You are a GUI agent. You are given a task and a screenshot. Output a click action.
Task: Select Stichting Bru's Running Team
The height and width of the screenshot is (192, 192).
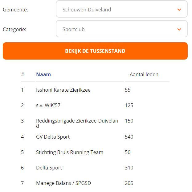69,152
